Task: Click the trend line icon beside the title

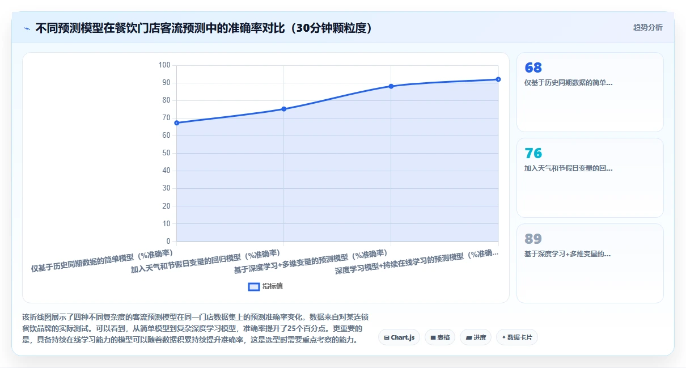Action: tap(27, 28)
